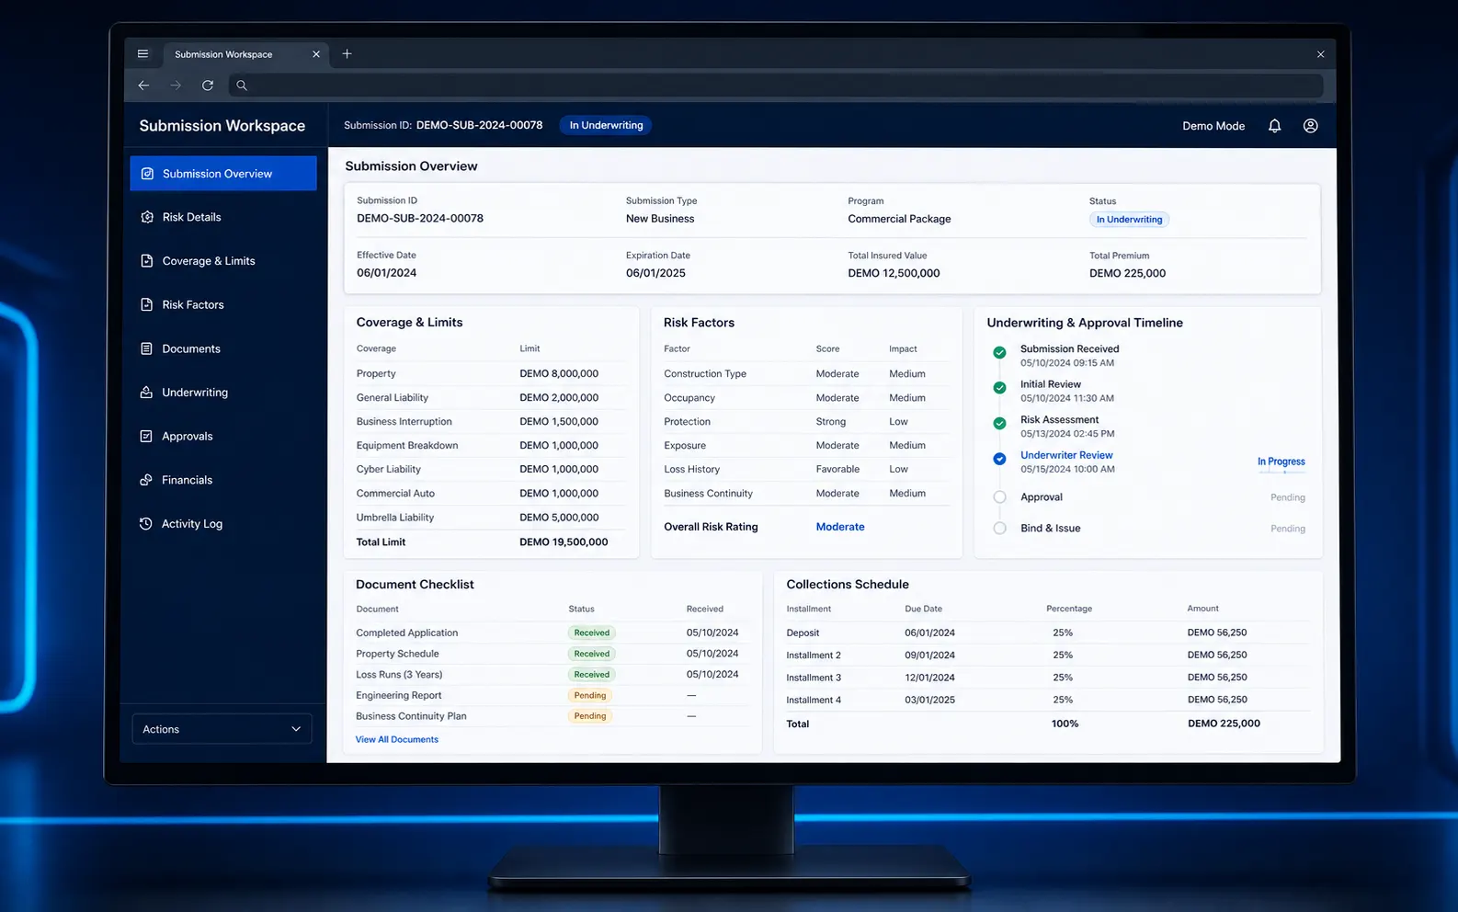This screenshot has height=912, width=1458.
Task: Click Expiration Date 06/01/2025
Action: coord(655,273)
